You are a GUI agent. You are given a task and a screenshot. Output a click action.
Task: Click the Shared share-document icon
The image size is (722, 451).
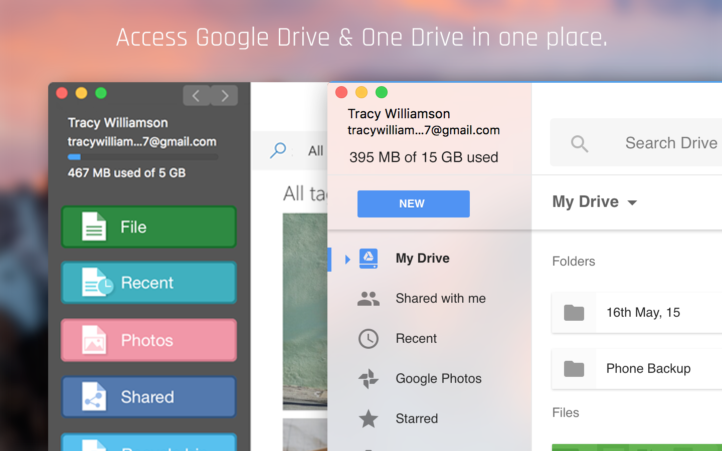pos(94,397)
